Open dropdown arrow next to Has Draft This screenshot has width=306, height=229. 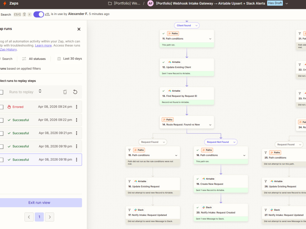(286, 3)
